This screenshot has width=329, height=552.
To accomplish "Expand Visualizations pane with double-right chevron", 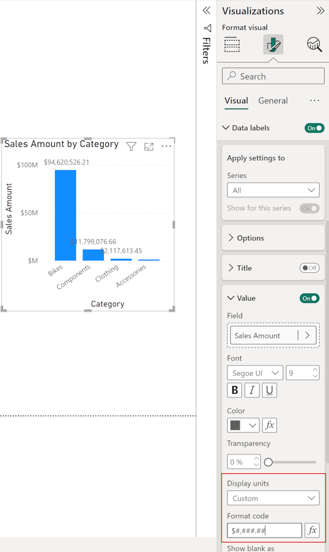I will (x=320, y=11).
